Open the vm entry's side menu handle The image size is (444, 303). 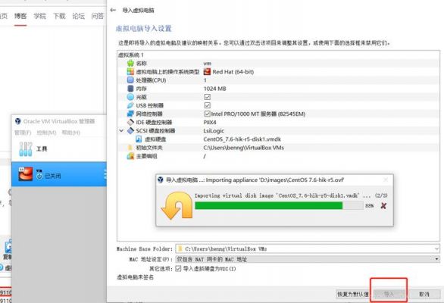105,174
